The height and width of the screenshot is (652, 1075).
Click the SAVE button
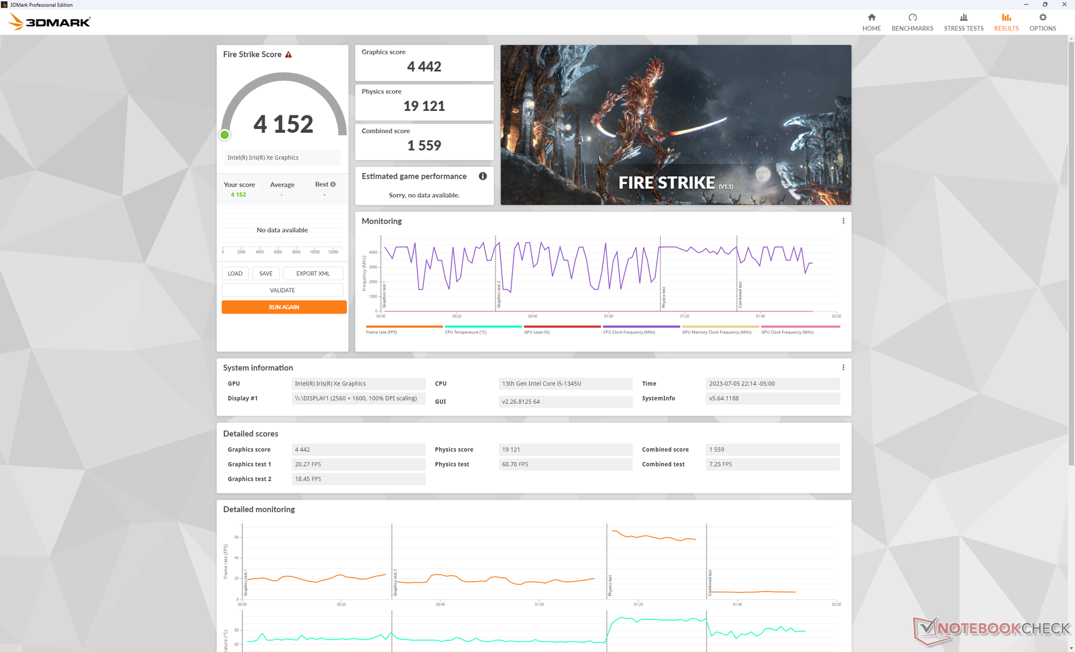coord(265,273)
